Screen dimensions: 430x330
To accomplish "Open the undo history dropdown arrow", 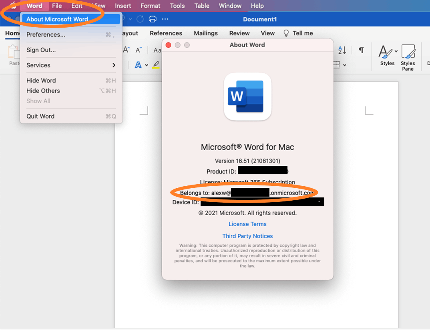I will 130,19.
